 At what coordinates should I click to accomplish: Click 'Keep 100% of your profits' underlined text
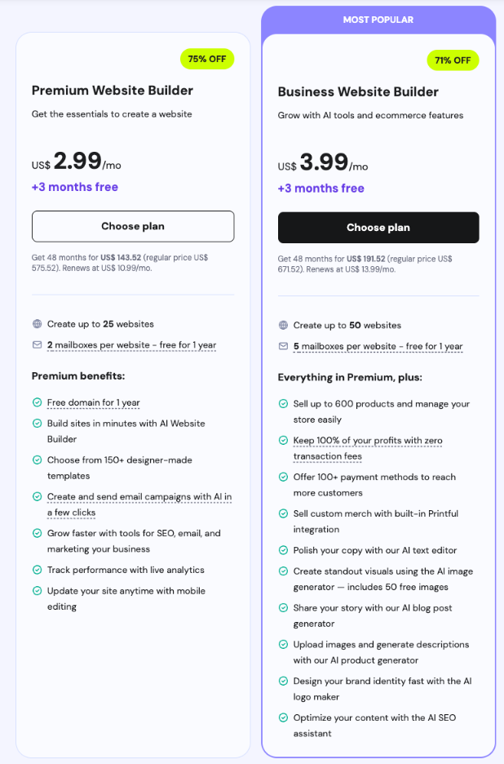point(367,441)
